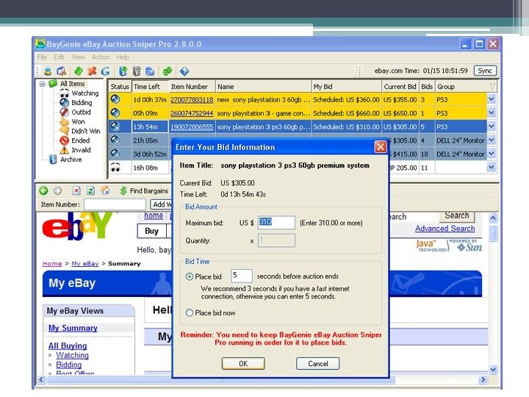The image size is (529, 397).
Task: Click the Maximum bid input field
Action: pos(276,223)
